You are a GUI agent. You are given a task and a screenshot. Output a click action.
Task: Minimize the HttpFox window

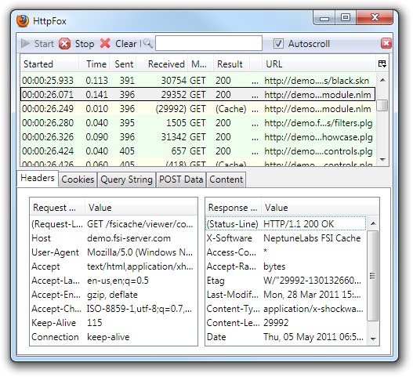coord(324,19)
